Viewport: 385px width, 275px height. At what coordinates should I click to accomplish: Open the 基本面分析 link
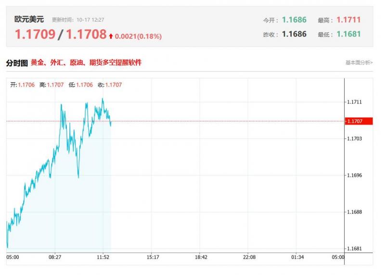pos(359,62)
